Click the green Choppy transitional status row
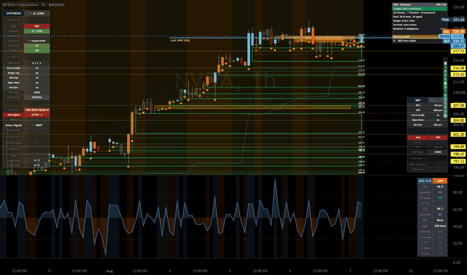Image resolution: width=467 pixels, height=275 pixels. pyautogui.click(x=419, y=8)
